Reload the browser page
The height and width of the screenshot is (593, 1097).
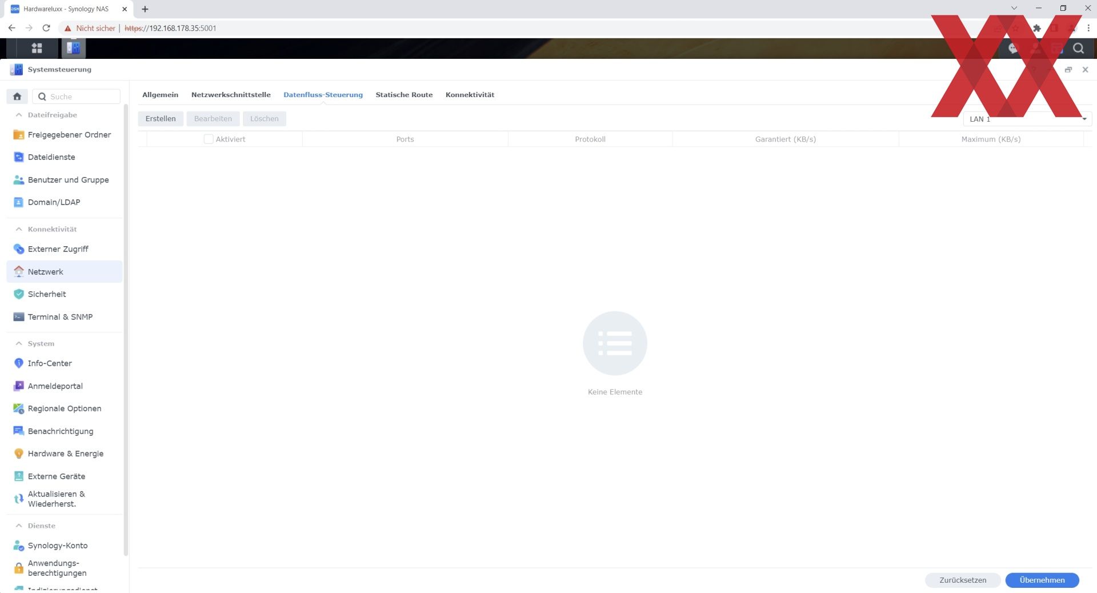[46, 28]
